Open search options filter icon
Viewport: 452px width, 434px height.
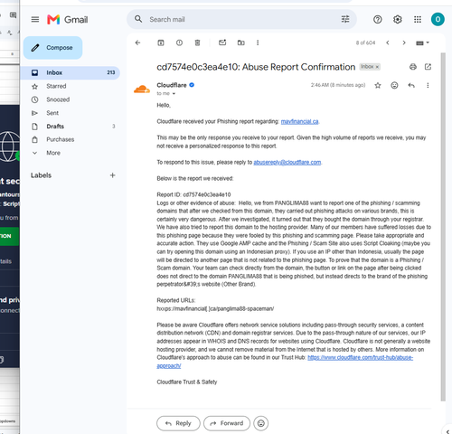click(345, 19)
